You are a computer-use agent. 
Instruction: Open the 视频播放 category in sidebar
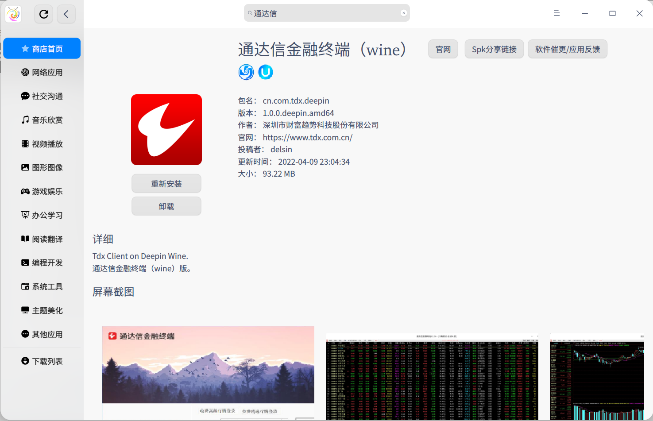click(42, 143)
